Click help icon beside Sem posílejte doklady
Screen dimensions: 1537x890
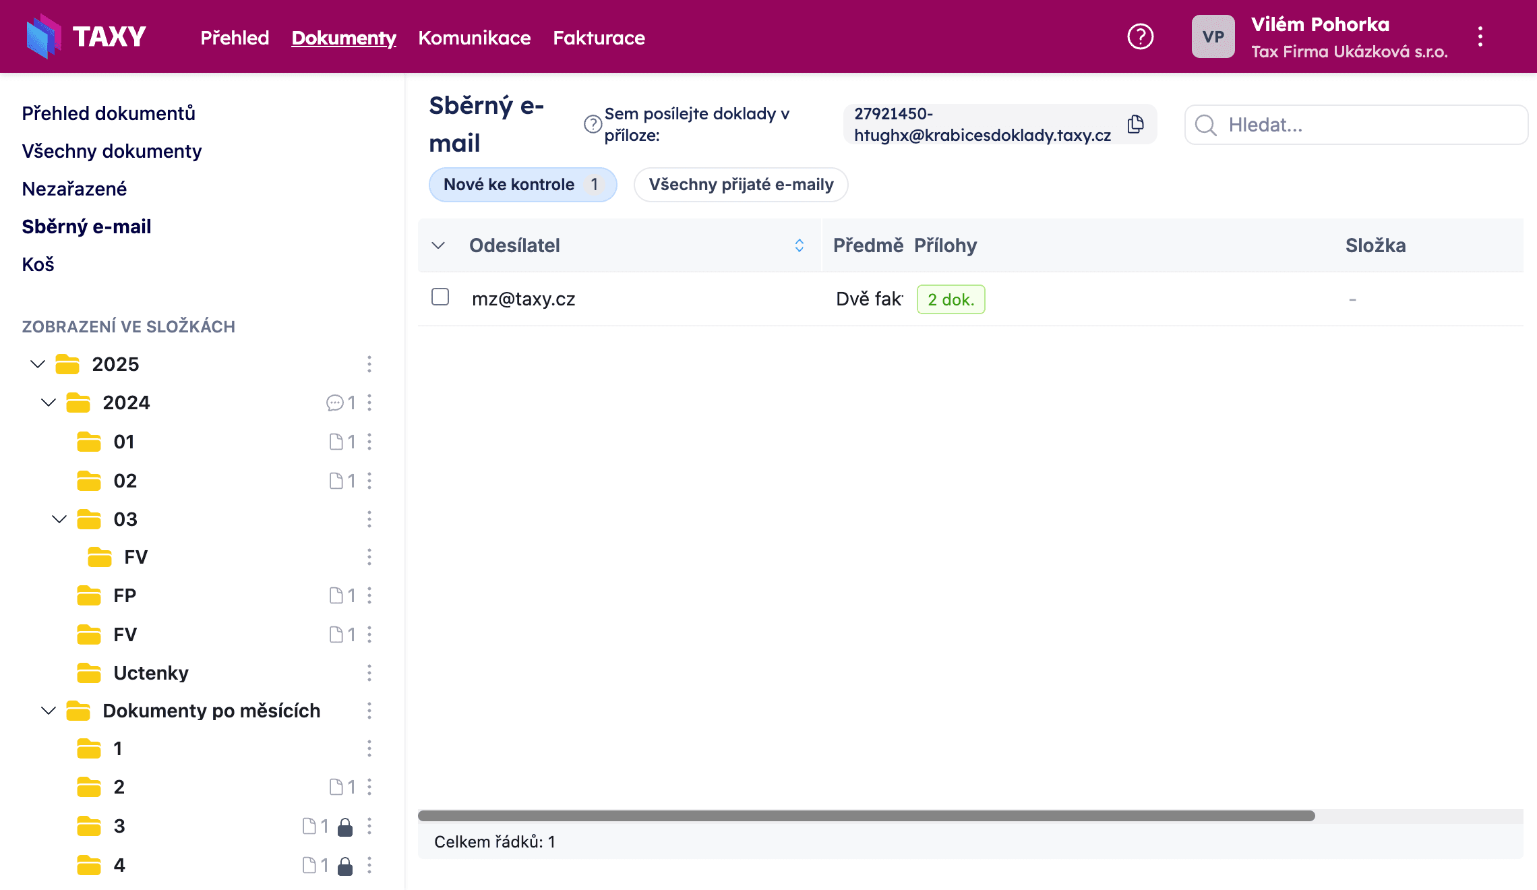[x=593, y=124]
